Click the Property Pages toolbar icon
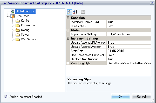 (x=83, y=12)
